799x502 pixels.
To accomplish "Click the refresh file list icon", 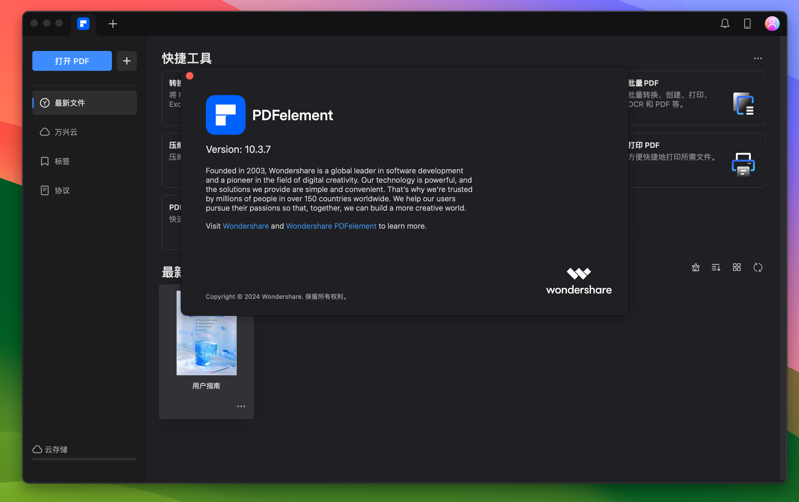I will [758, 267].
